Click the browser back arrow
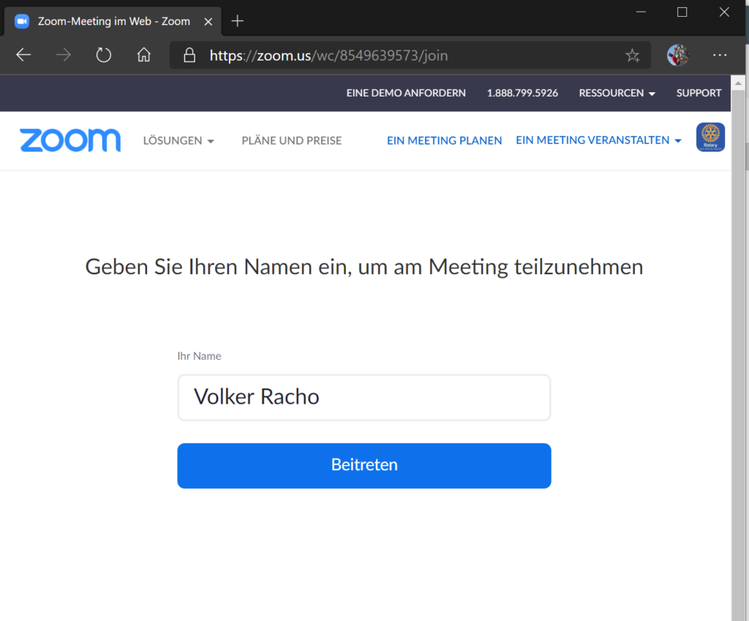The height and width of the screenshot is (621, 749). (23, 56)
